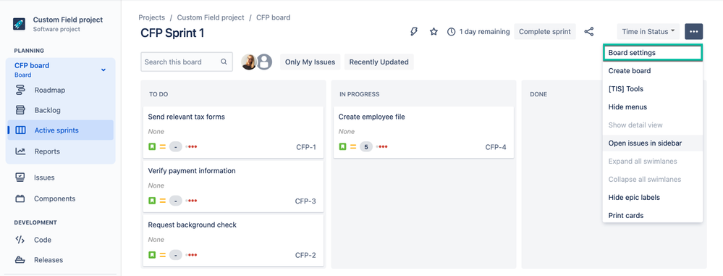The height and width of the screenshot is (276, 723).
Task: Click the share icon beside Complete sprint
Action: pos(589,31)
